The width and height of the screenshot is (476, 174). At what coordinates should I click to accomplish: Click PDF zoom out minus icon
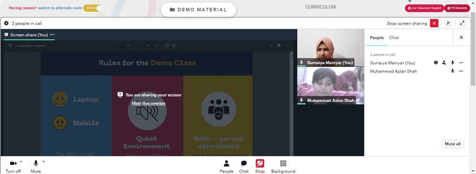139,46
